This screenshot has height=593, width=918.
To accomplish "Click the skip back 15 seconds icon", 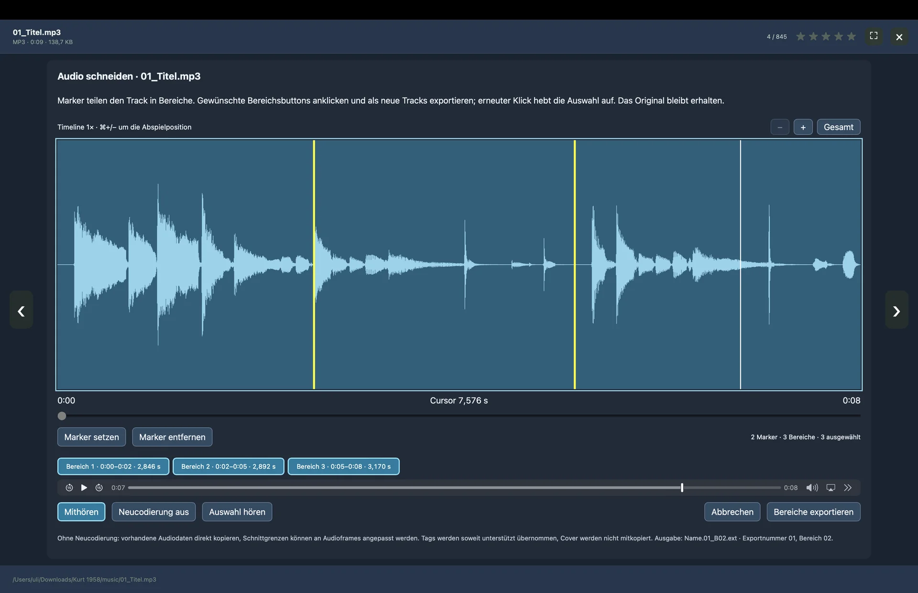I will [x=69, y=487].
